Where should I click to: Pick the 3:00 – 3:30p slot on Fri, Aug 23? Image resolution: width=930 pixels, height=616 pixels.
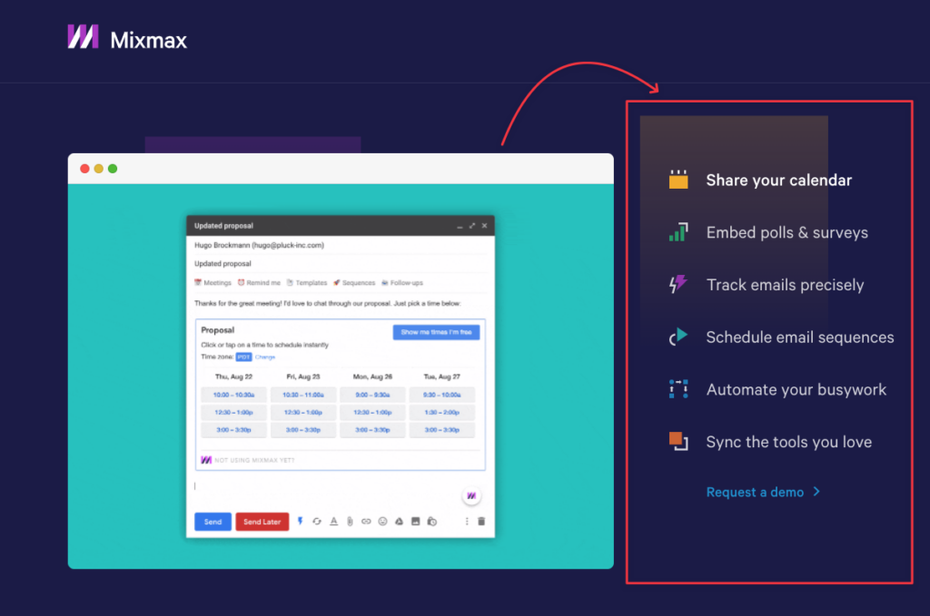tap(303, 430)
